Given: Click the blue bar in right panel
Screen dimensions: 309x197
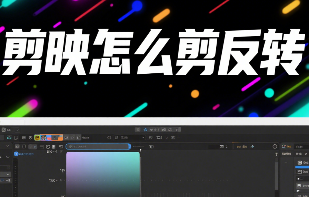Looking at the screenshot, I should [x=302, y=167].
